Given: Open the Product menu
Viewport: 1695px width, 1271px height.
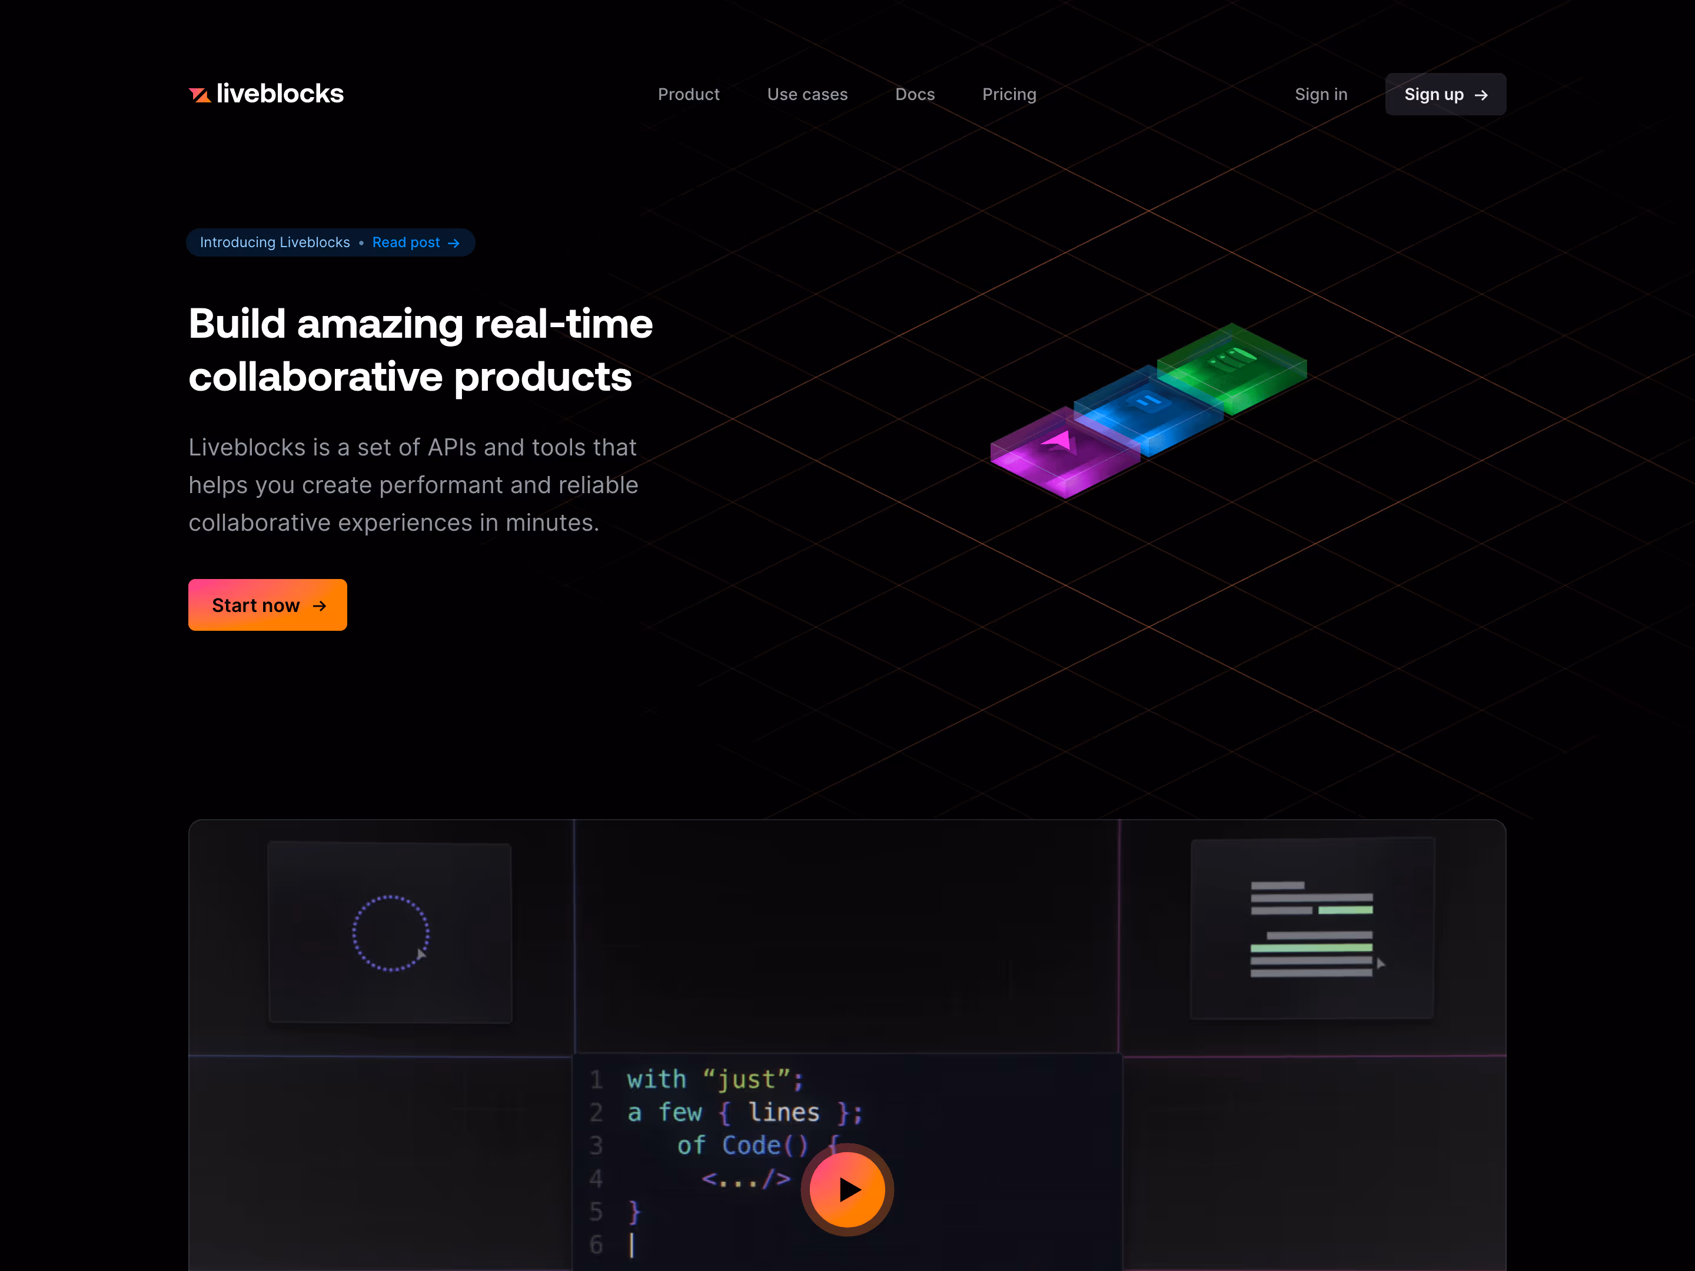Looking at the screenshot, I should (x=688, y=94).
